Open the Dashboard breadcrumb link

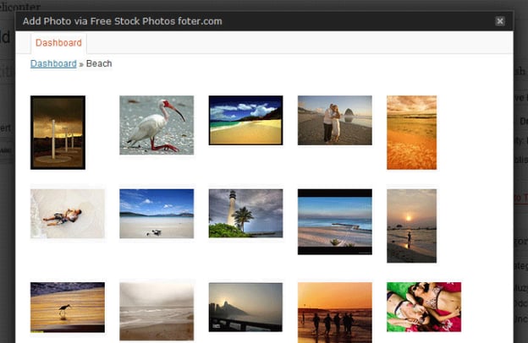(53, 63)
